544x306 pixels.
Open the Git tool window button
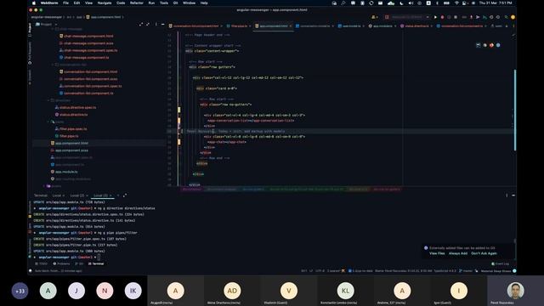[79, 263]
